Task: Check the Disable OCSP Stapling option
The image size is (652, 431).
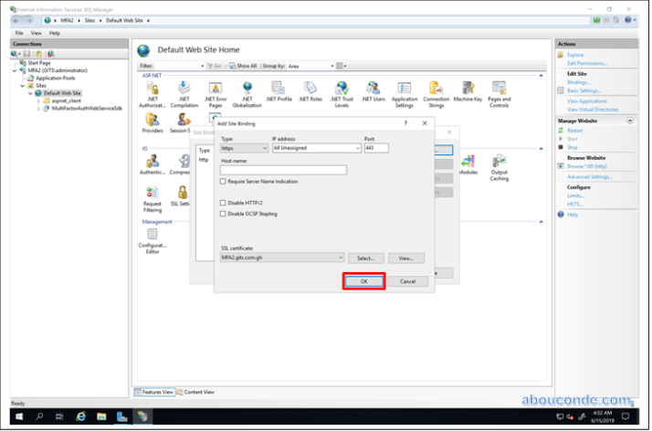Action: coord(224,214)
